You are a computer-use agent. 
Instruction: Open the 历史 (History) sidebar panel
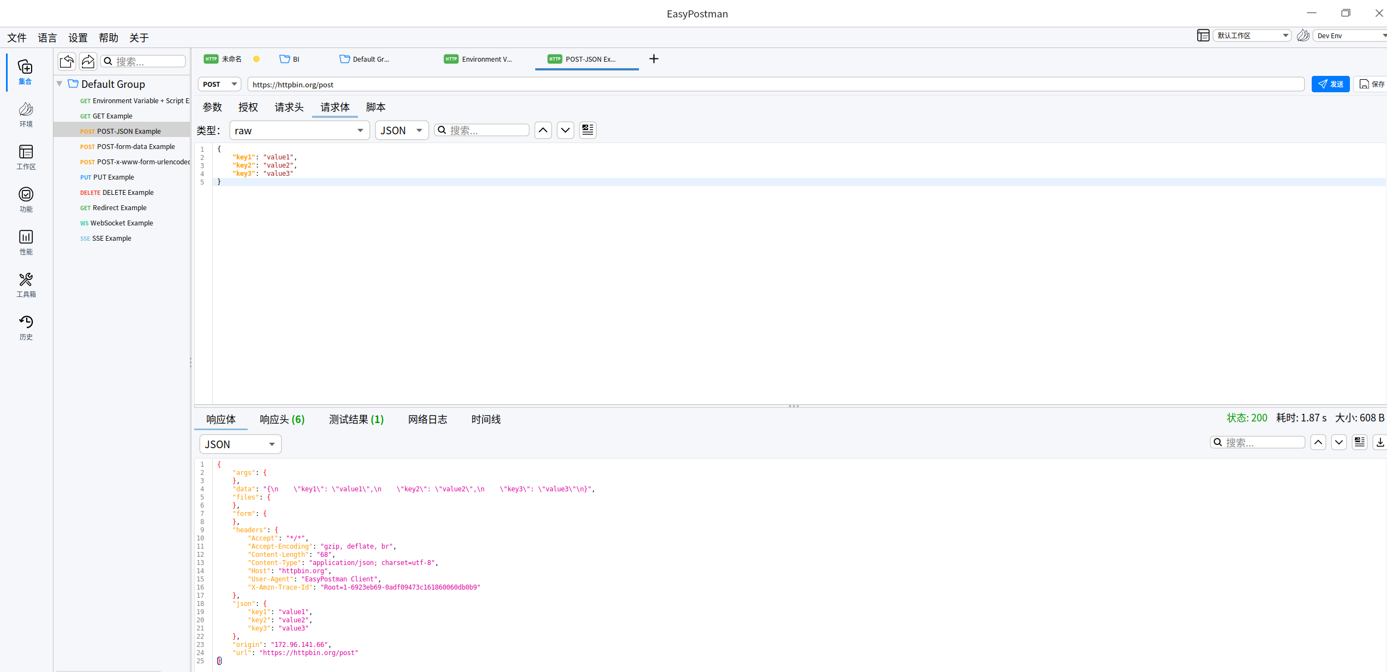(x=26, y=328)
